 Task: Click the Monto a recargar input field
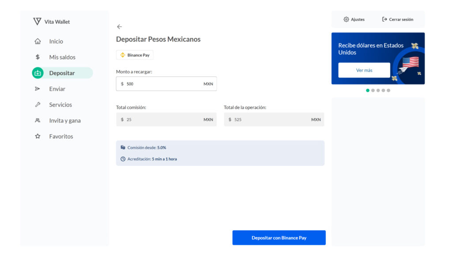pos(163,84)
